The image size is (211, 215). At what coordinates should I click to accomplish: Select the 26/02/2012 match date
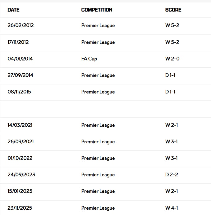[x=21, y=26]
